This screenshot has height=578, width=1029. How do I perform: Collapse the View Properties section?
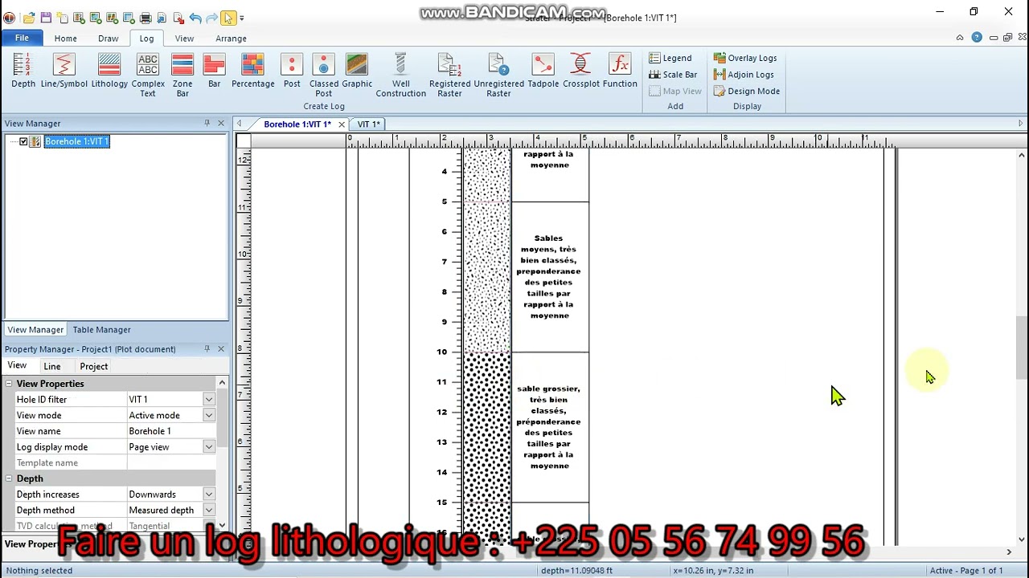click(9, 384)
